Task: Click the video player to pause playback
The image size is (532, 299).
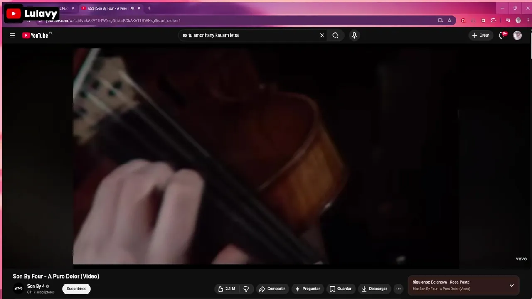Action: pyautogui.click(x=266, y=156)
